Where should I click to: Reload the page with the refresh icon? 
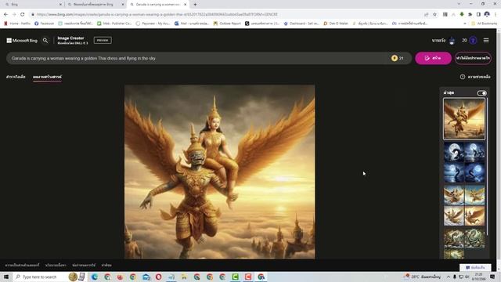point(23,14)
